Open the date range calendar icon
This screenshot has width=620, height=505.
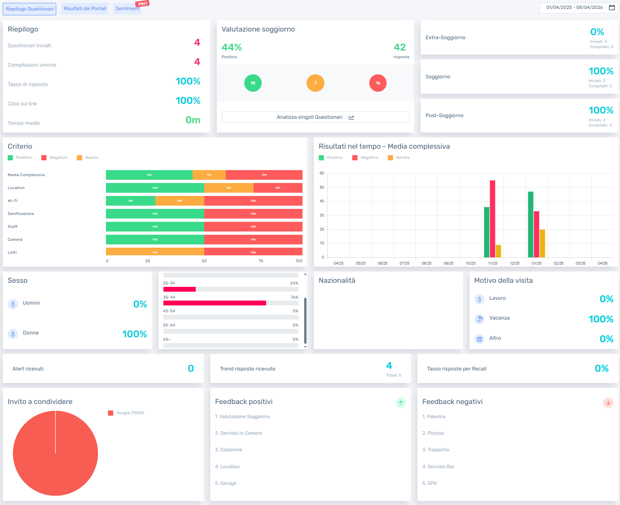click(x=612, y=8)
